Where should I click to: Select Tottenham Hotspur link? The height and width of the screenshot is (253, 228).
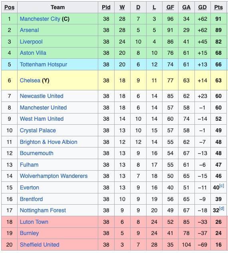click(44, 64)
